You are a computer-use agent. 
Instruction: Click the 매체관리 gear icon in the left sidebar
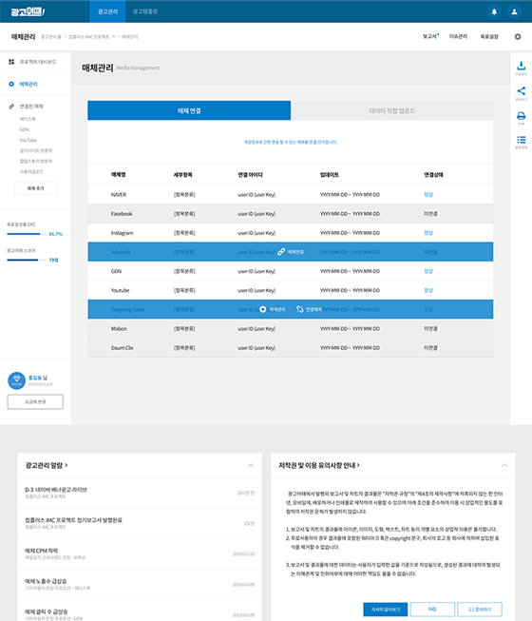pos(11,84)
